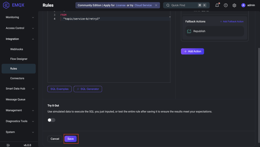Viewport: 260px width, 147px height.
Task: Open the SQL Generator
Action: click(88, 89)
